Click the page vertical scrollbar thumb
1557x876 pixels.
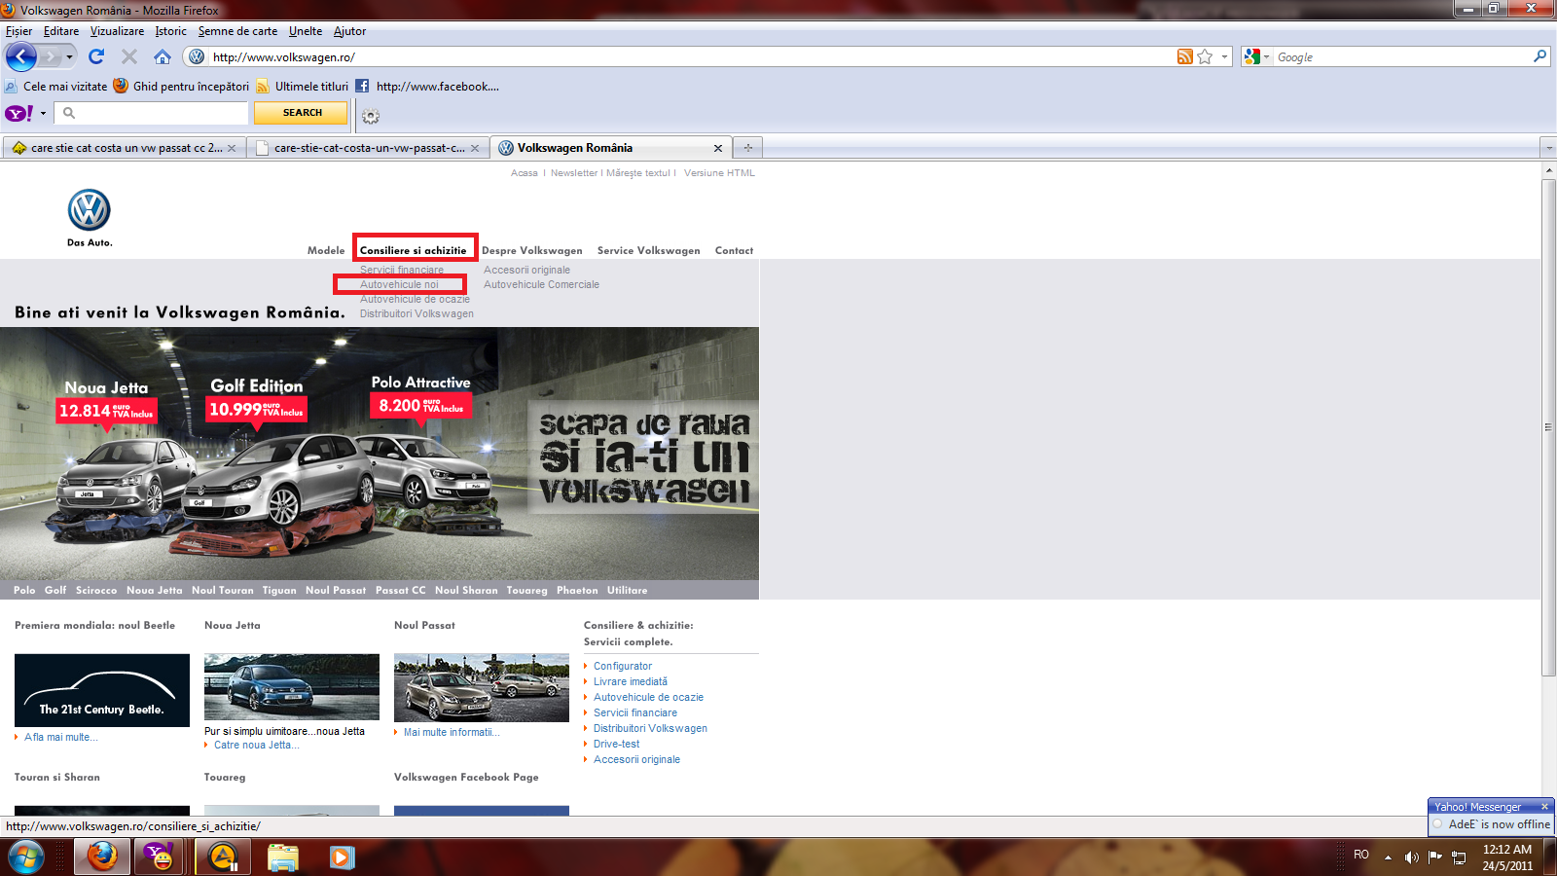[1548, 426]
